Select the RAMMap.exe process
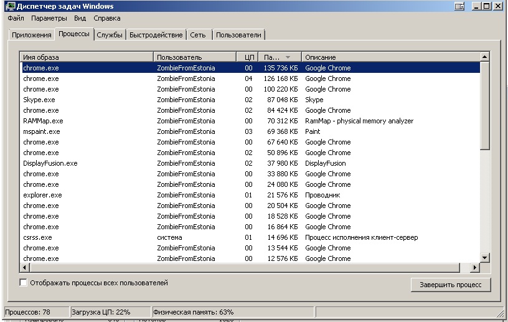 click(x=250, y=121)
